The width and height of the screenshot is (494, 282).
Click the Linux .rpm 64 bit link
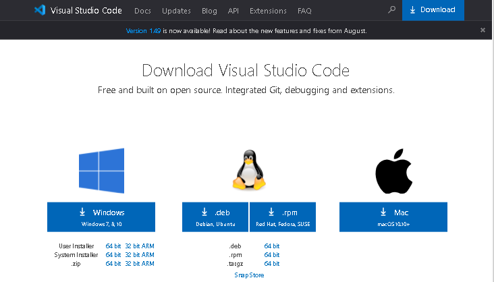pos(272,255)
